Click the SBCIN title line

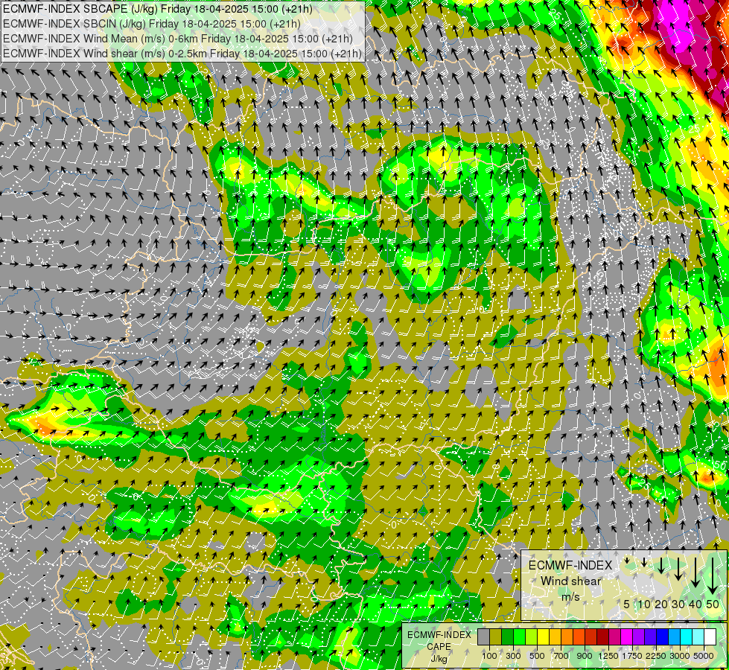pos(152,24)
